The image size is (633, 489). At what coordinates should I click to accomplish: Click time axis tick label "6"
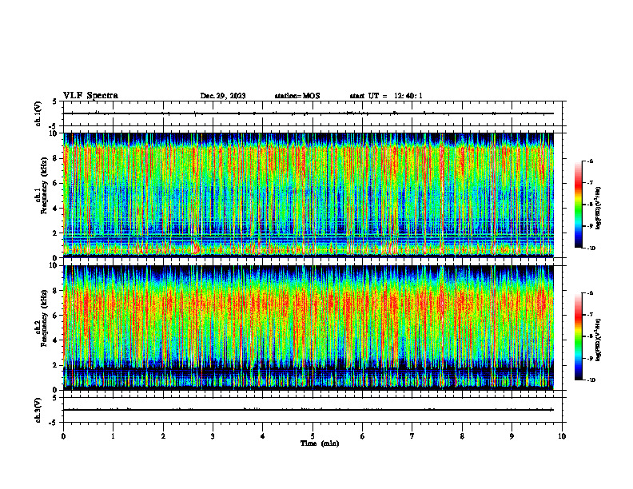[x=363, y=436]
